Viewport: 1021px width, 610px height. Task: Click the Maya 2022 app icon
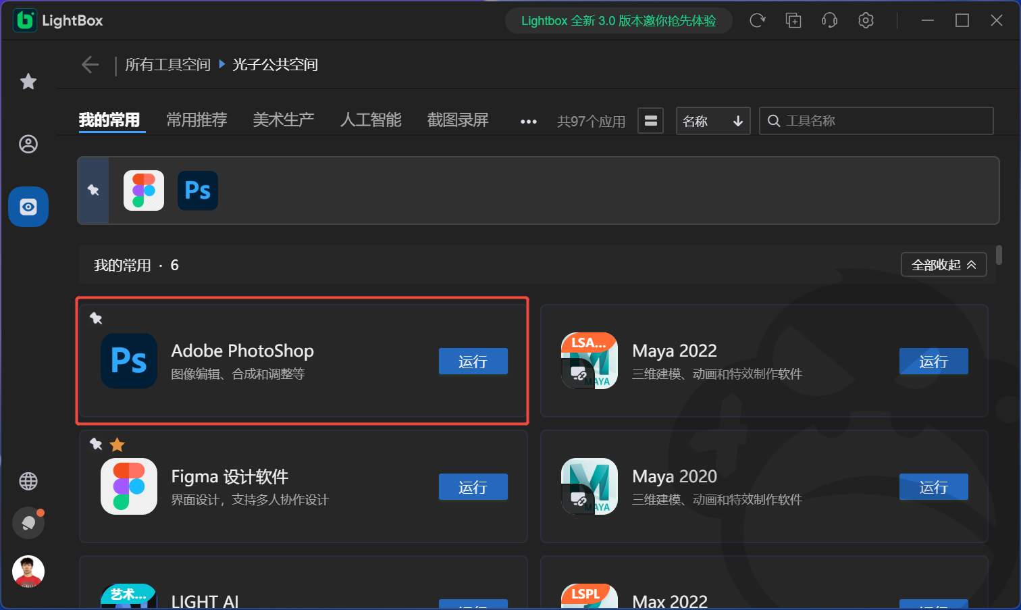coord(590,361)
